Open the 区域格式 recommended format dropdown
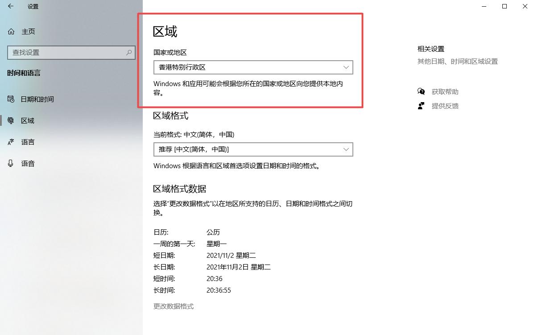The image size is (534, 335). [253, 149]
